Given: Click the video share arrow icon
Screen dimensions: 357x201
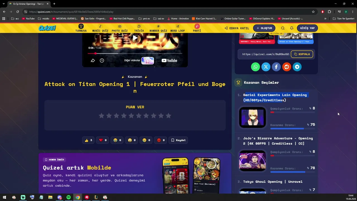Looking at the screenshot, I should [x=93, y=61].
